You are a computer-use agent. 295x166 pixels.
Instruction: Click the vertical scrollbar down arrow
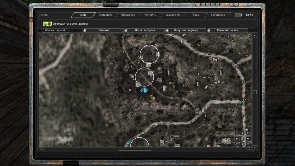point(255,148)
